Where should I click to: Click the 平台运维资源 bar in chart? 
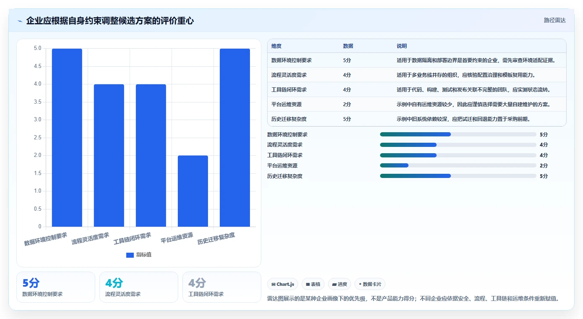click(193, 191)
